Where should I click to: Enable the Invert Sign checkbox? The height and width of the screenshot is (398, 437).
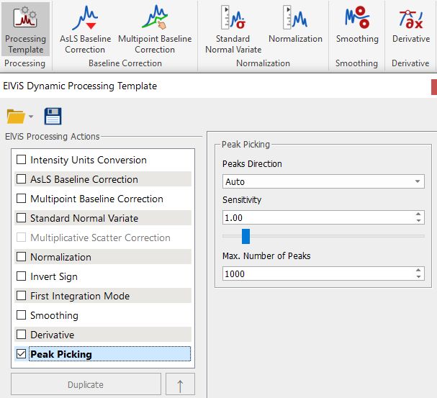[x=21, y=276]
